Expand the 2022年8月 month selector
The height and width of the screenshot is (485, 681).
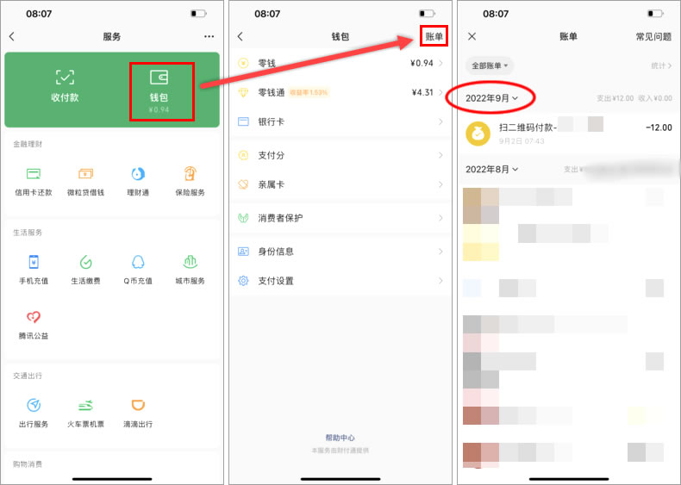(x=491, y=170)
